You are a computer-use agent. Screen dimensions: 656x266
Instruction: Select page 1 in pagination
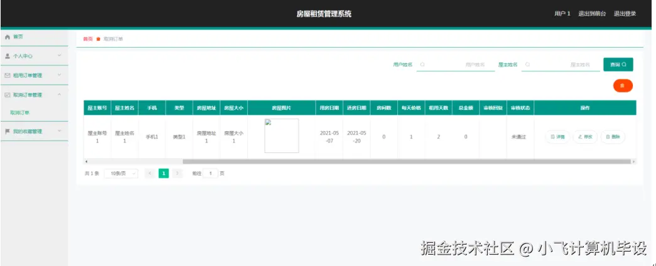(x=164, y=173)
